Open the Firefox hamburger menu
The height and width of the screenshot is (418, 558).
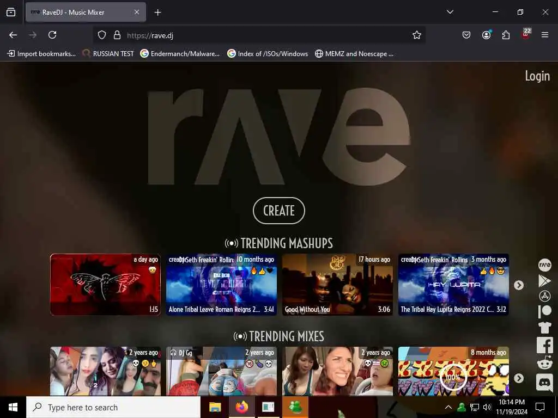(x=545, y=35)
